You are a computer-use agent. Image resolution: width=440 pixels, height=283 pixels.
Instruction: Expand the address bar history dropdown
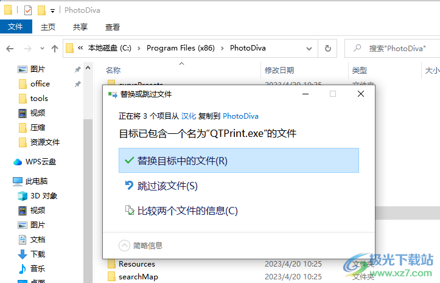point(309,49)
